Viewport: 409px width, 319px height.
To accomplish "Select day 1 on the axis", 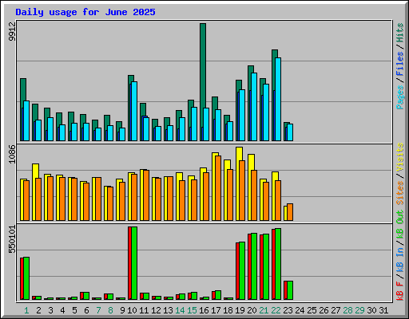I will click(x=26, y=310).
